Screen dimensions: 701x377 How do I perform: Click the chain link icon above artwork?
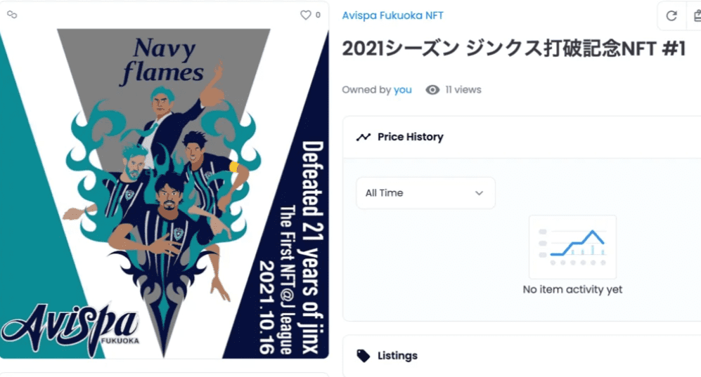click(x=12, y=15)
